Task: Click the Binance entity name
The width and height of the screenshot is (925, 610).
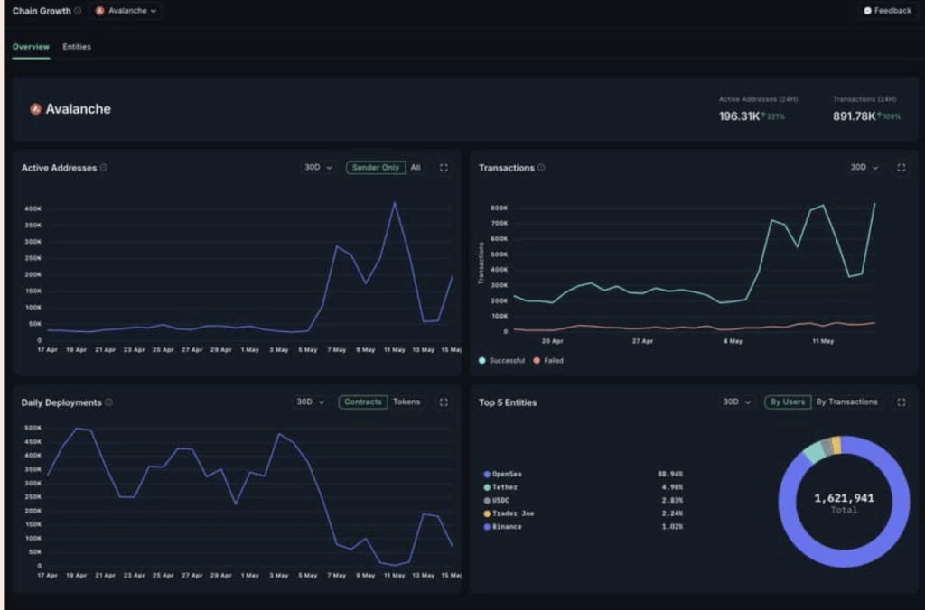Action: tap(507, 527)
